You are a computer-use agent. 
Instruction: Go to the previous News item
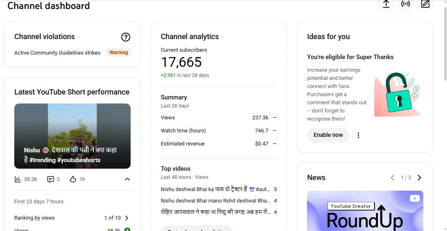coord(393,178)
